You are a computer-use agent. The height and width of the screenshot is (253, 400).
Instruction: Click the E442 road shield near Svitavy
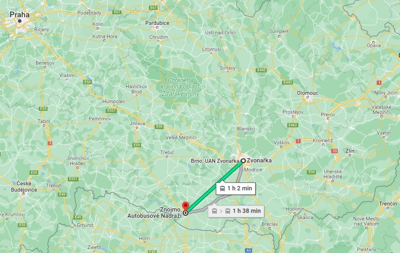click(x=261, y=70)
